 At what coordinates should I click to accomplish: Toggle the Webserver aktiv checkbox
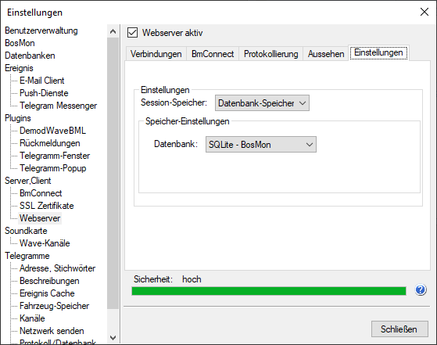point(132,32)
